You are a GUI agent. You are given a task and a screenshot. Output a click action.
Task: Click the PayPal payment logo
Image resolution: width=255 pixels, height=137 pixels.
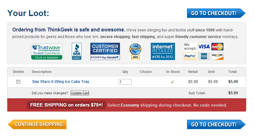190,56
